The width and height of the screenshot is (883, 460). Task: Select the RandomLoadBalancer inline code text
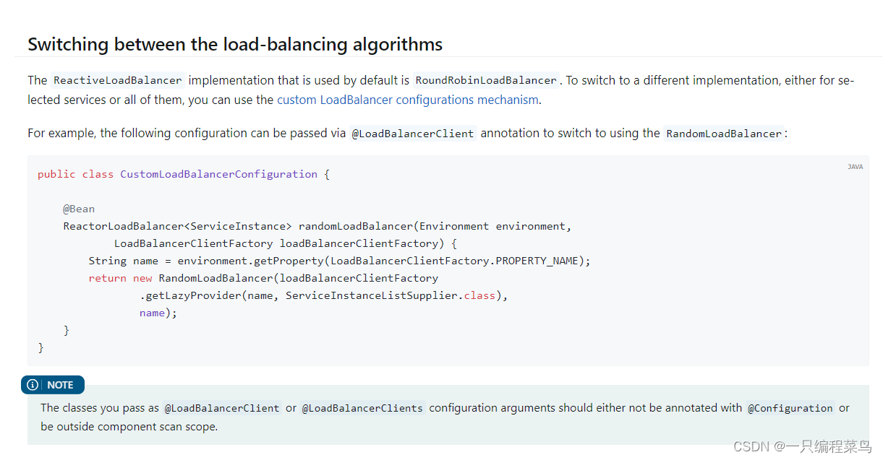[723, 133]
